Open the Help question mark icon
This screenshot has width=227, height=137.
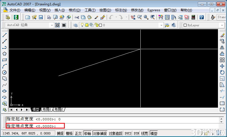(202, 17)
